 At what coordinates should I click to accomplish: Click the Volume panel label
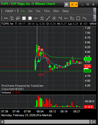6,92
